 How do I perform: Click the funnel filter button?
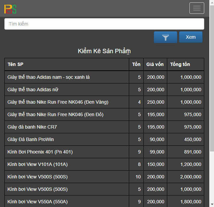click(165, 37)
